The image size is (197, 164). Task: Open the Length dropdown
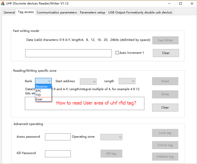point(127,81)
